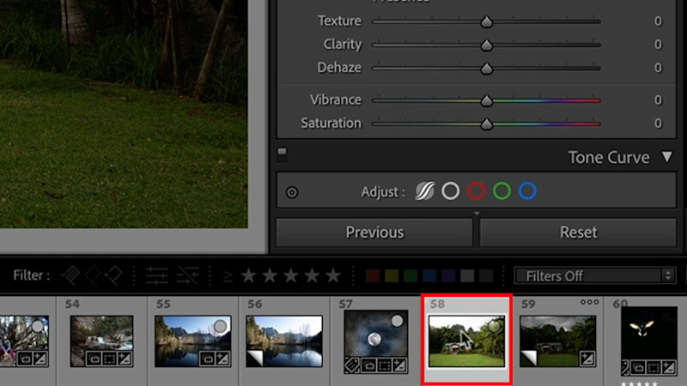The width and height of the screenshot is (687, 386).
Task: Filter by edited photos sliders icon
Action: [156, 275]
